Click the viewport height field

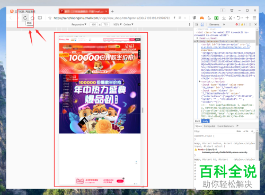click(x=105, y=24)
